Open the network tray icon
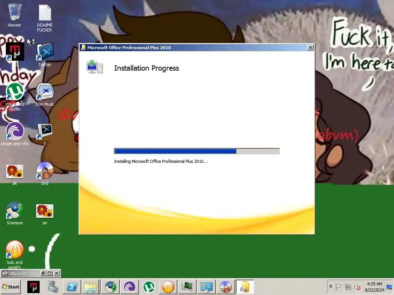 pyautogui.click(x=348, y=287)
